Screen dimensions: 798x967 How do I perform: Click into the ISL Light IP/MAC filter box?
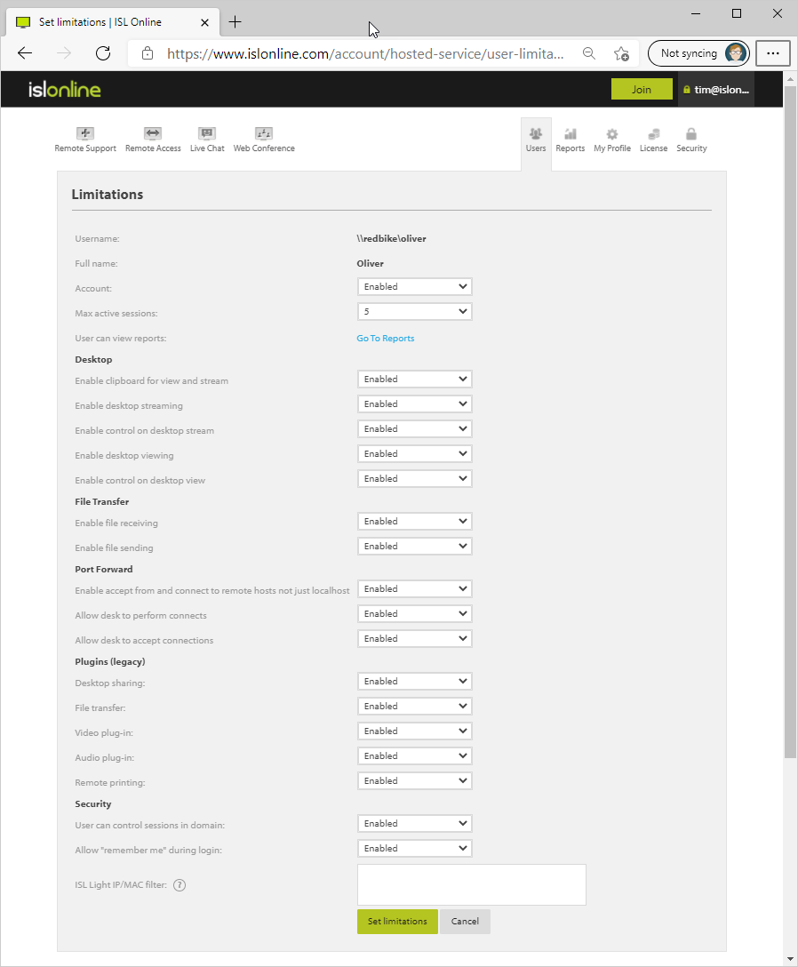[x=471, y=884]
